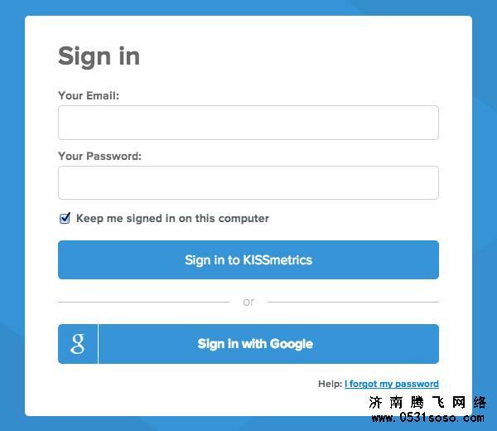The image size is (497, 431).
Task: Click the "Your Email:" field label
Action: click(x=89, y=95)
